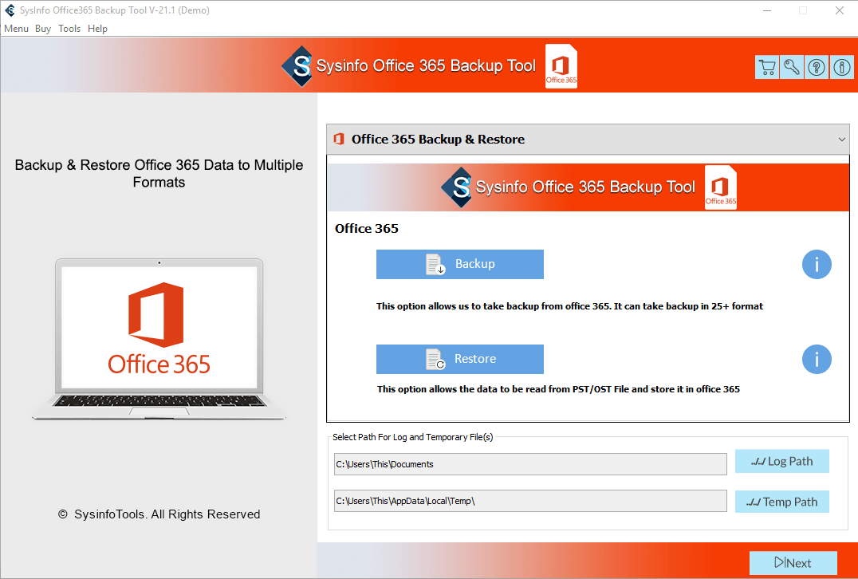Viewport: 858px width, 579px height.
Task: Proceed with the Next button
Action: (793, 563)
